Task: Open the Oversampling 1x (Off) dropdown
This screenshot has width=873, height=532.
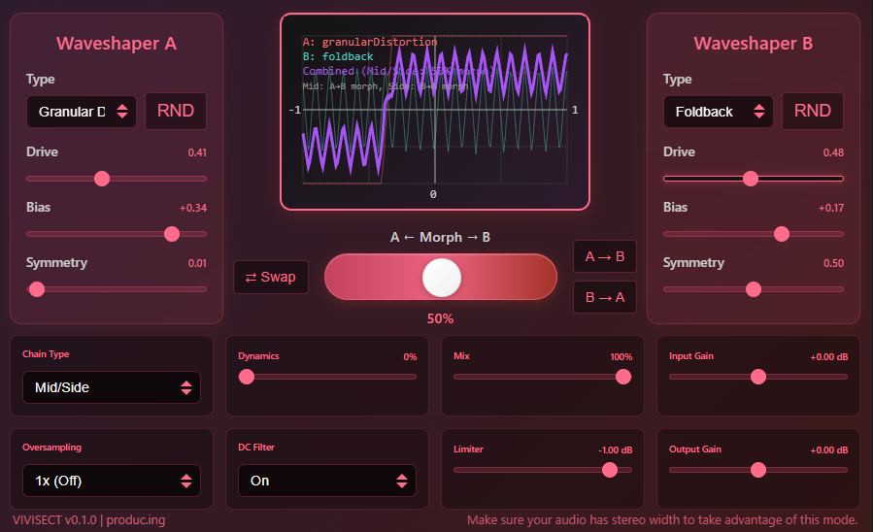Action: tap(112, 481)
